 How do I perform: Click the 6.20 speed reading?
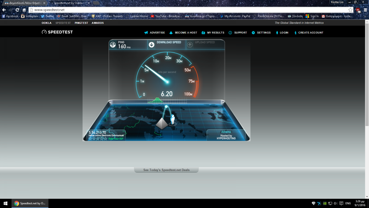(x=167, y=94)
